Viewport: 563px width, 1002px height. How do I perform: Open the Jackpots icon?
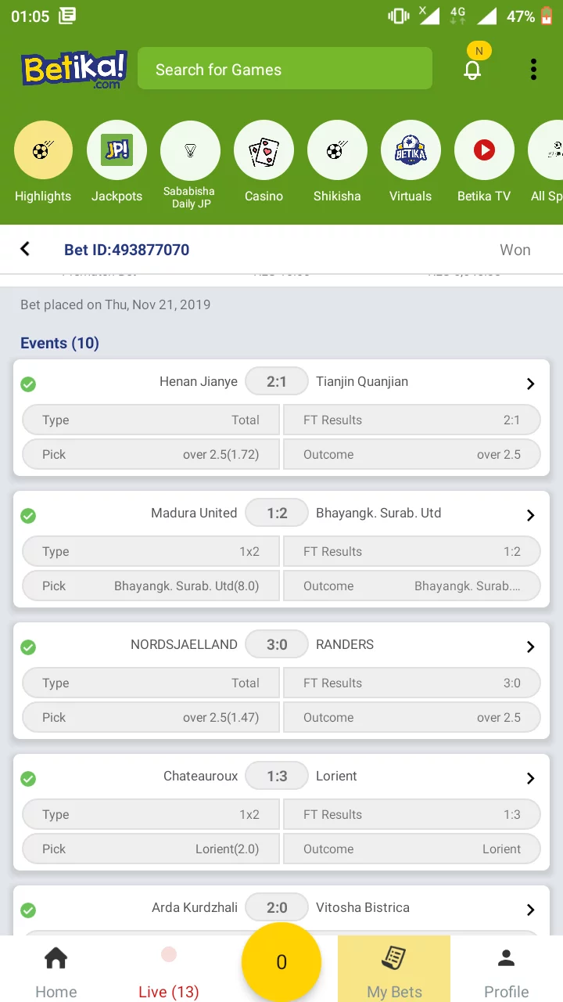point(117,150)
